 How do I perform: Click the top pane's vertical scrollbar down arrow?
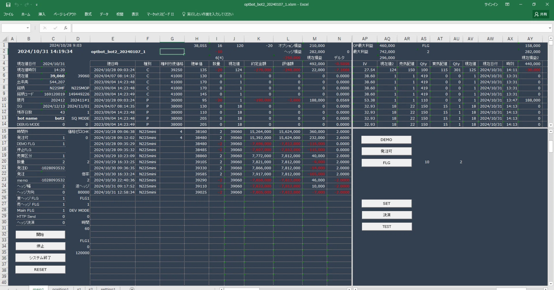tap(551, 125)
